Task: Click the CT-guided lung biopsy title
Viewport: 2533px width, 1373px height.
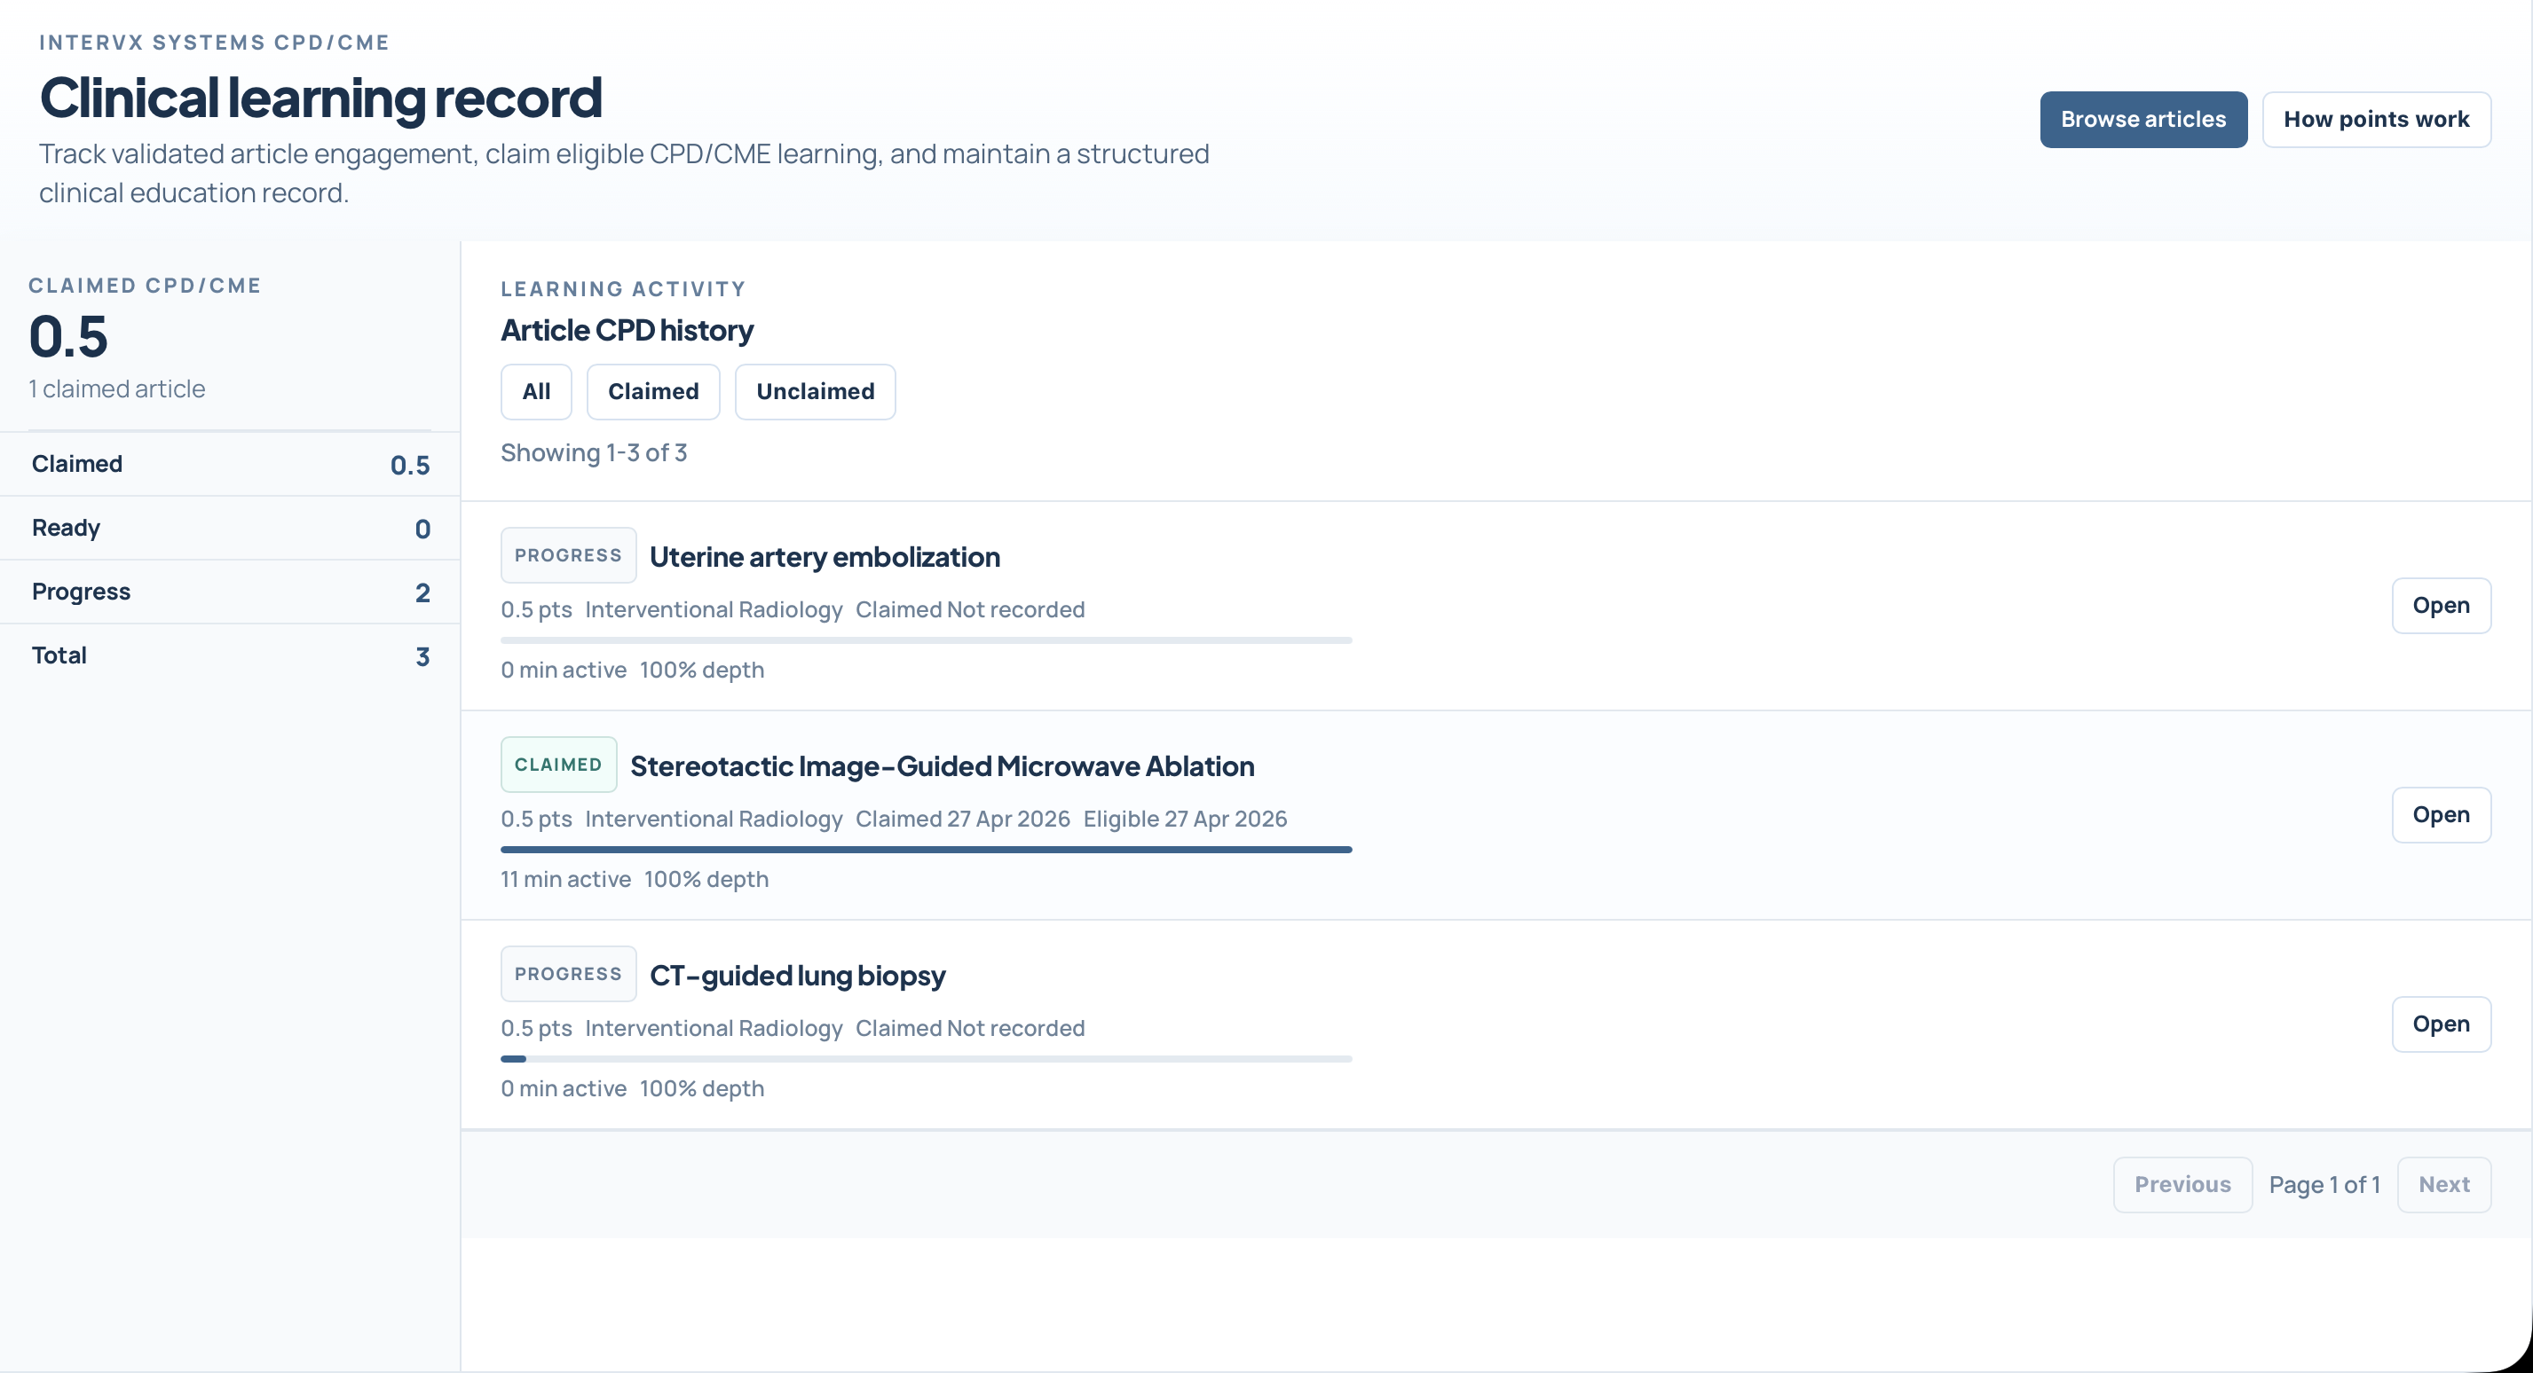Action: click(x=798, y=976)
